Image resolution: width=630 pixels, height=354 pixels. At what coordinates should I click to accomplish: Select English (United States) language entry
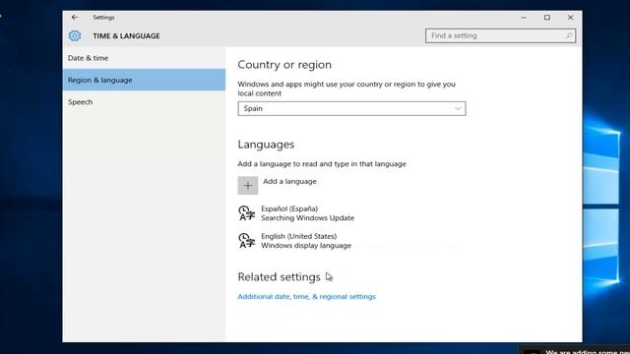point(295,241)
